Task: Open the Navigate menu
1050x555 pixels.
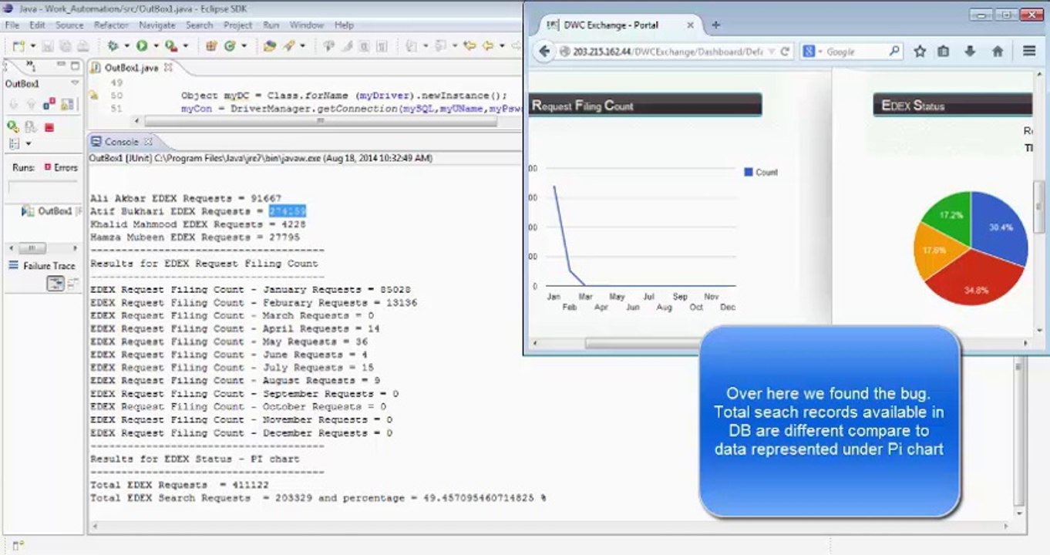Action: tap(157, 25)
